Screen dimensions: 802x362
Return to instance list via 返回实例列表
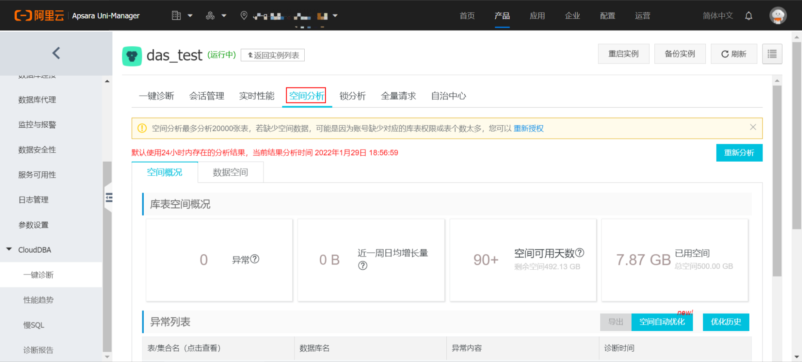click(273, 55)
